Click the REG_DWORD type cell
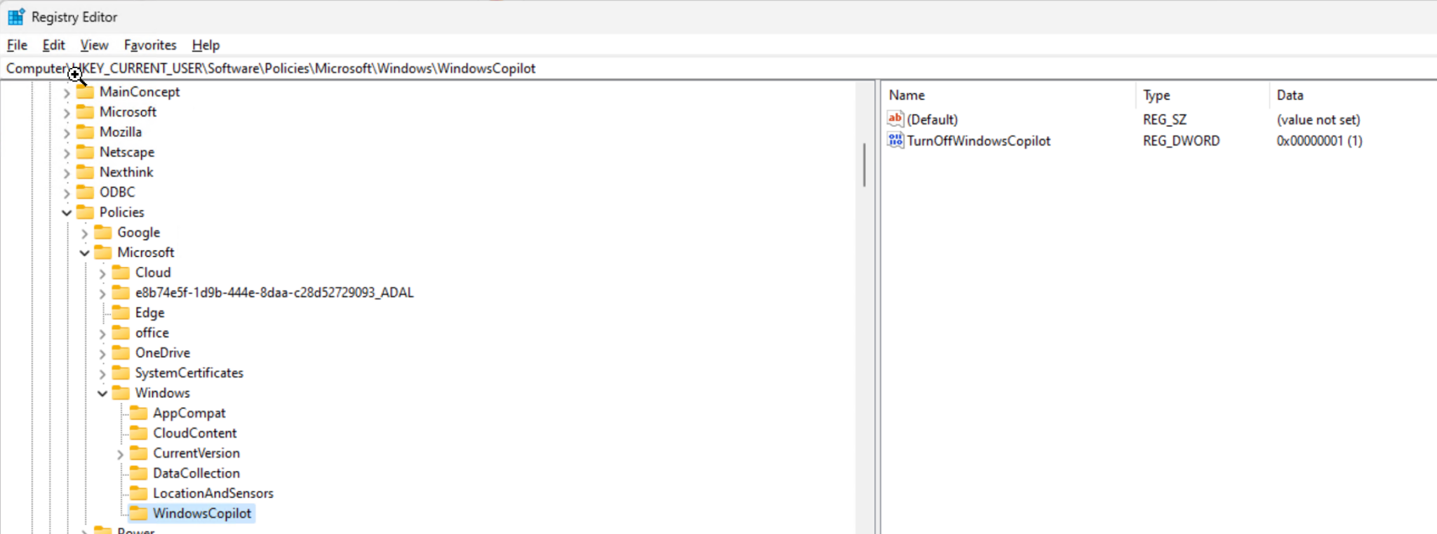The height and width of the screenshot is (534, 1437). (1182, 140)
